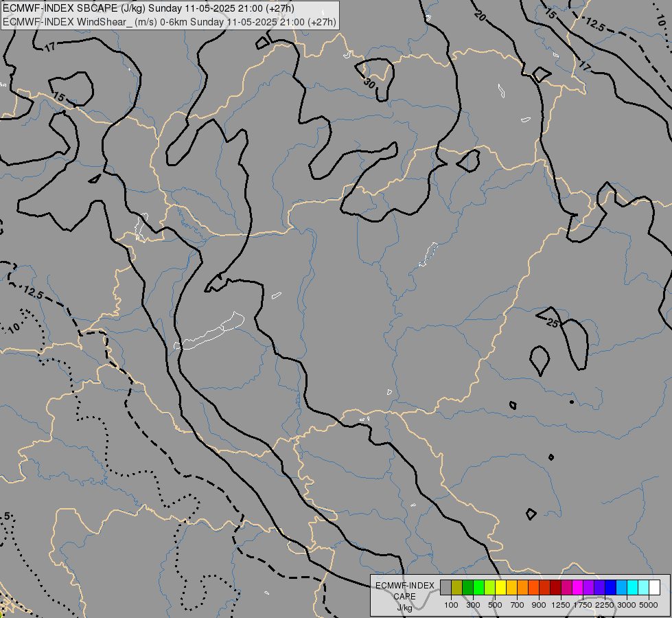The image size is (672, 618).
Task: Select the brick-red swatch right of the 900 tick
Action: tap(545, 588)
